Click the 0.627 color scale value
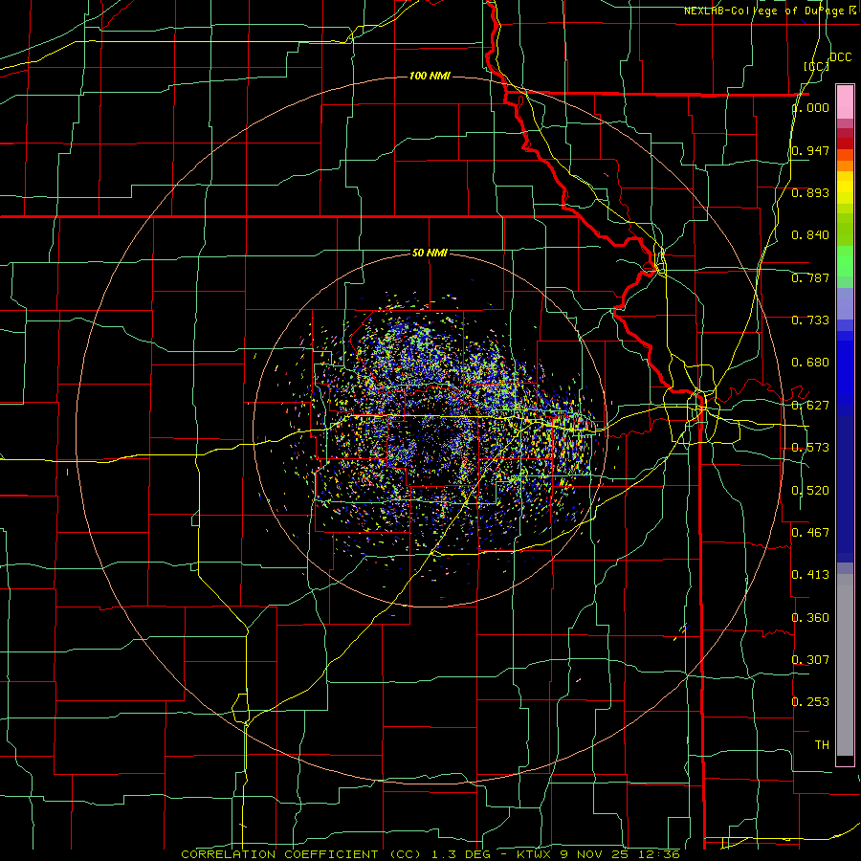Image resolution: width=861 pixels, height=861 pixels. [x=810, y=406]
